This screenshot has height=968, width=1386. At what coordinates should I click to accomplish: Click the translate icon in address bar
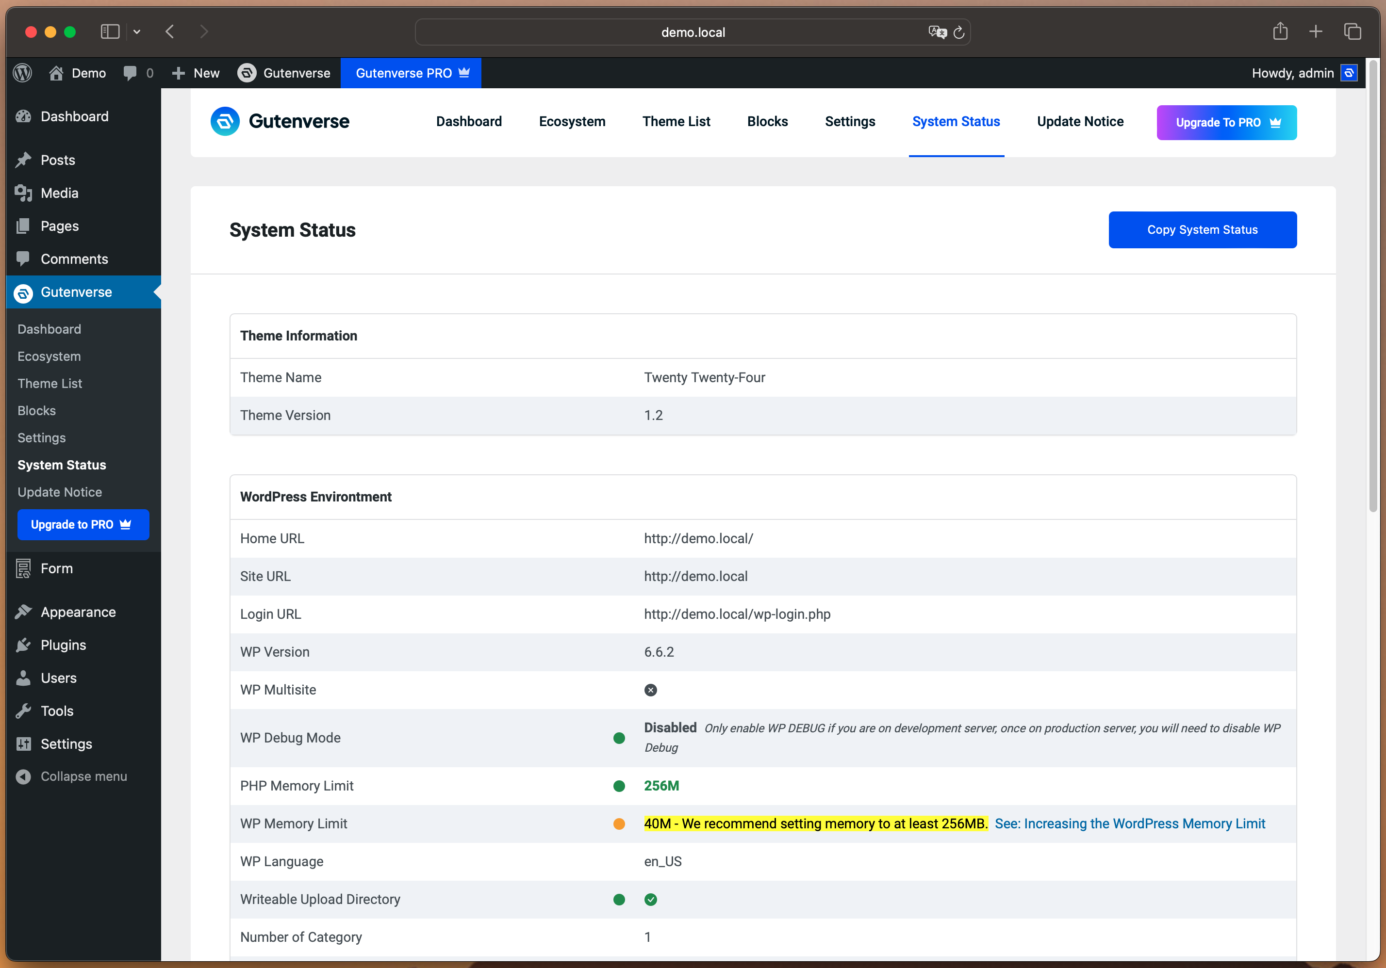937,32
